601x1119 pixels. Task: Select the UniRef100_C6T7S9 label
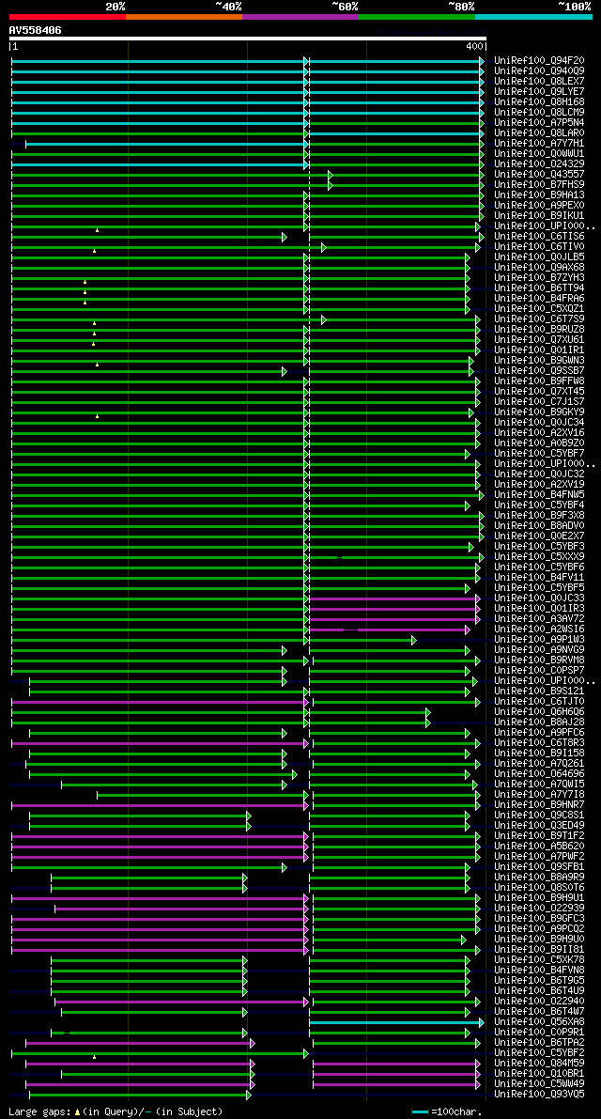[x=539, y=319]
